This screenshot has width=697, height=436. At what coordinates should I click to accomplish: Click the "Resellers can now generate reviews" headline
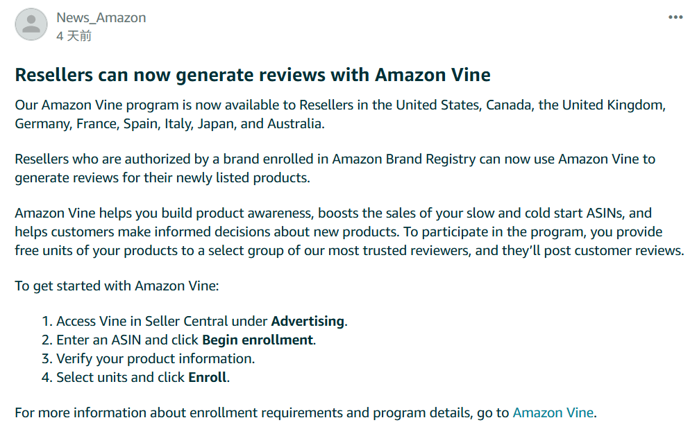[253, 75]
